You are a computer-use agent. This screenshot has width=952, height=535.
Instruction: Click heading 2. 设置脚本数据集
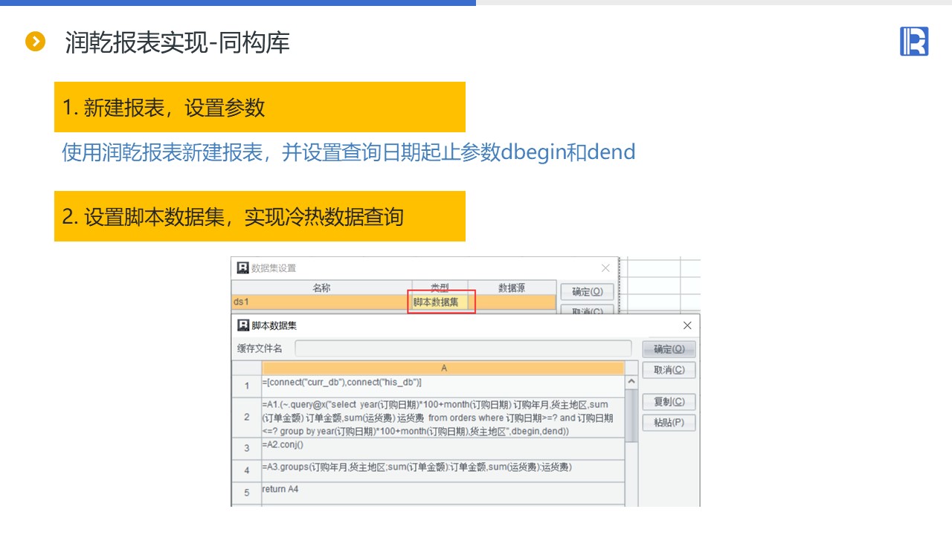(260, 216)
